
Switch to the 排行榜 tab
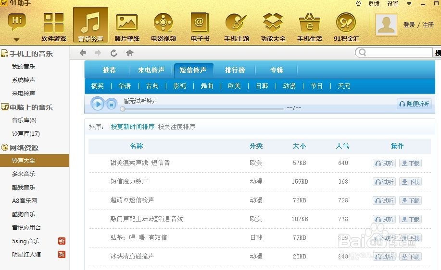(x=235, y=70)
